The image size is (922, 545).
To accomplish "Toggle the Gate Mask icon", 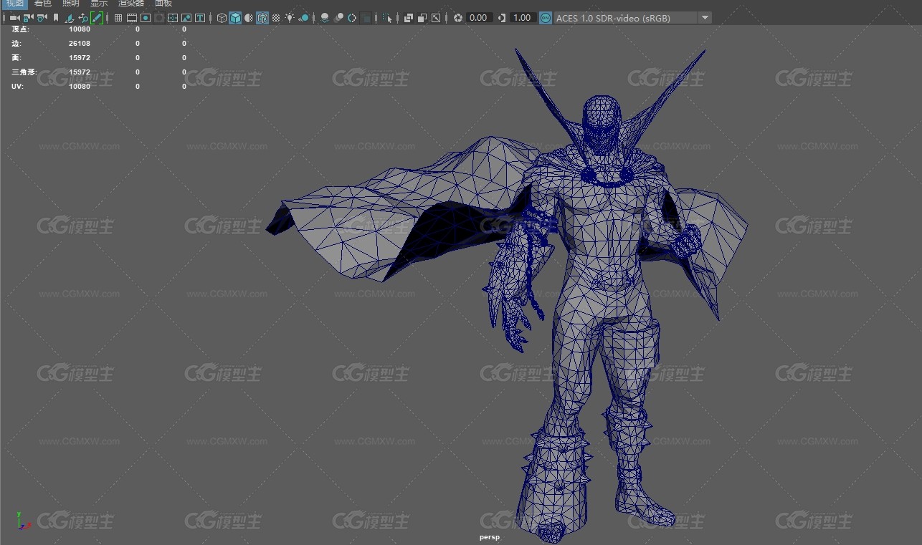I will [159, 18].
